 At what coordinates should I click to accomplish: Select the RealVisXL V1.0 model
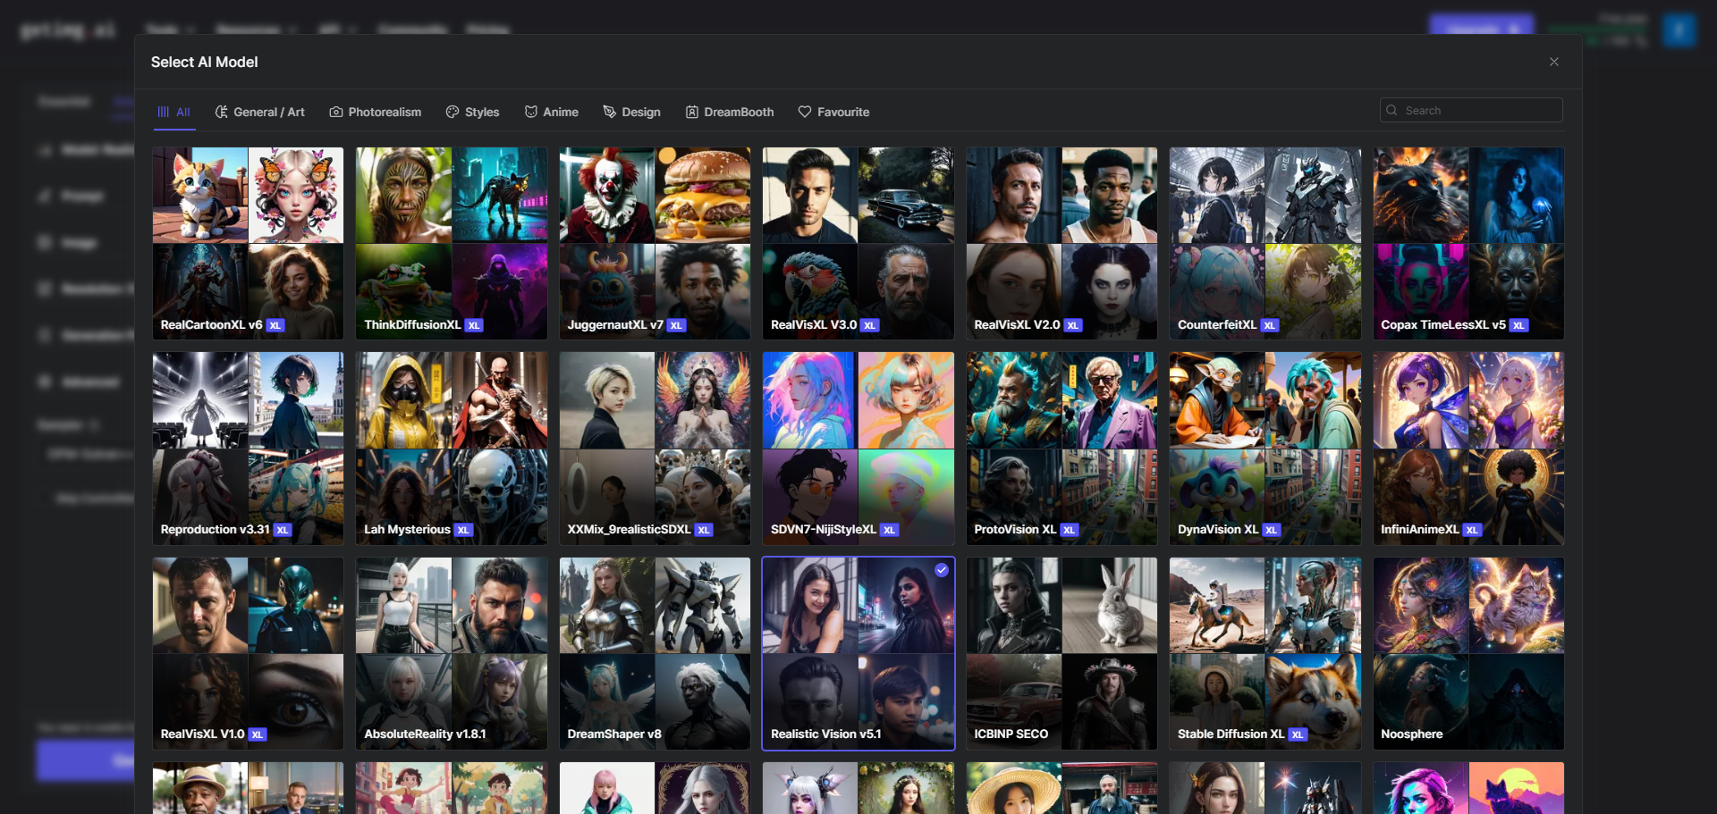tap(248, 653)
